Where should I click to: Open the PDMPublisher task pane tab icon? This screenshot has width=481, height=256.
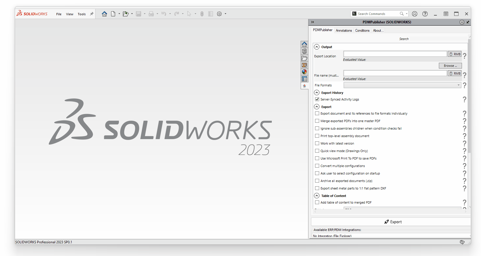[304, 86]
